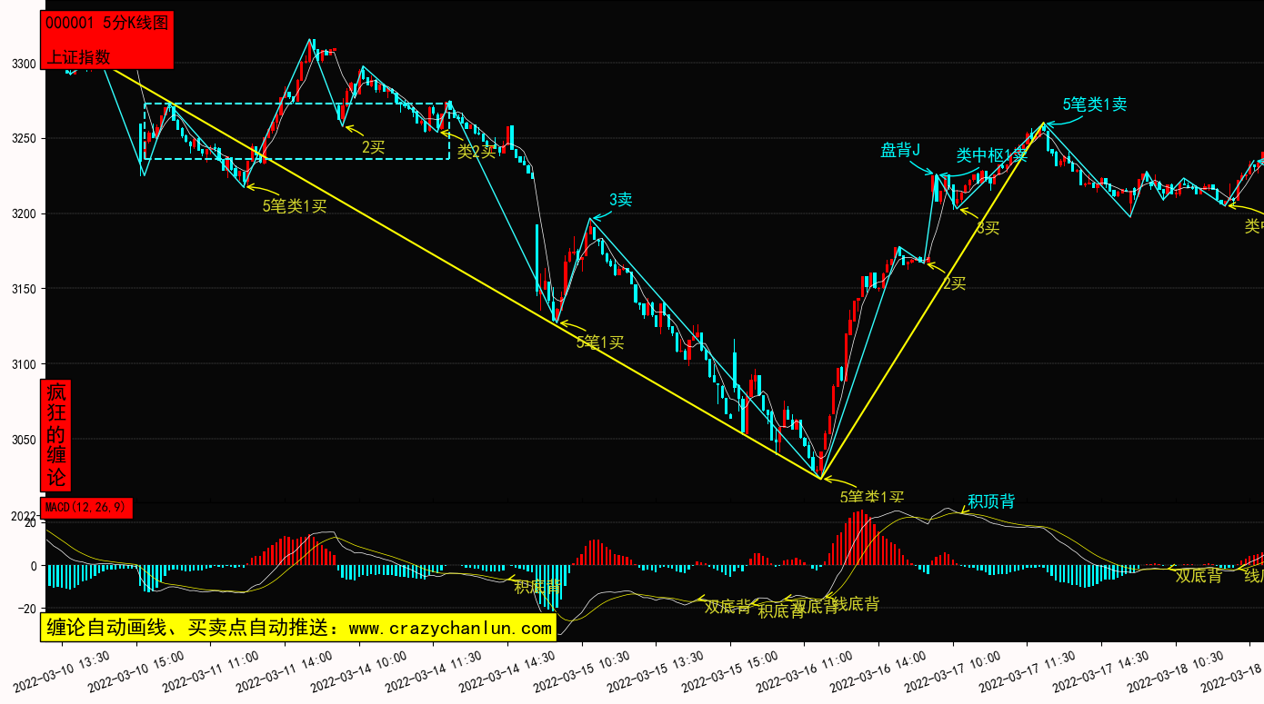Click the 疯狂的缠论 red vertical watermark
Viewport: 1264px width, 704px height.
56,434
